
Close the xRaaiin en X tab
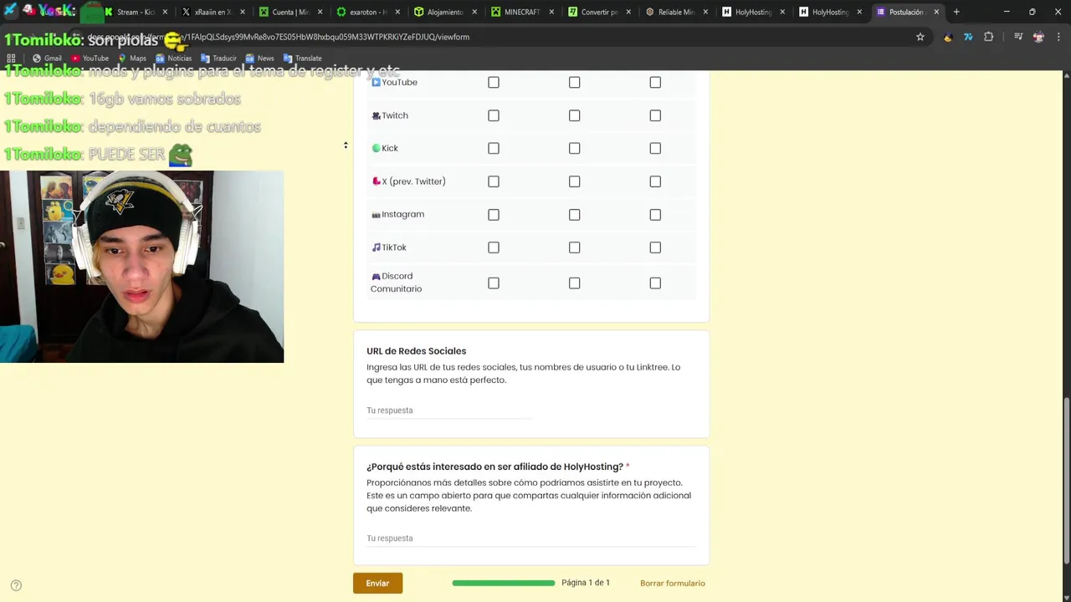(242, 12)
